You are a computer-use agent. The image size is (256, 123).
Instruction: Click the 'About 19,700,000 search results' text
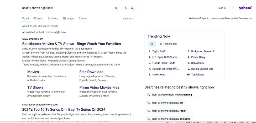(40, 26)
